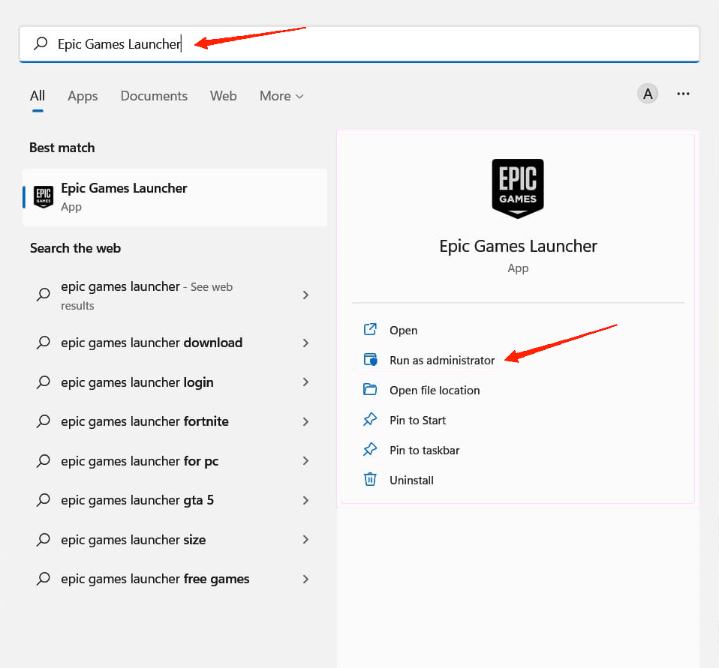Switch to the Web tab
719x668 pixels.
coord(223,96)
